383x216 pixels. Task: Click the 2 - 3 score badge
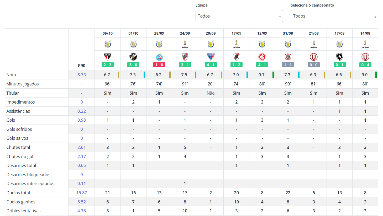point(108,65)
